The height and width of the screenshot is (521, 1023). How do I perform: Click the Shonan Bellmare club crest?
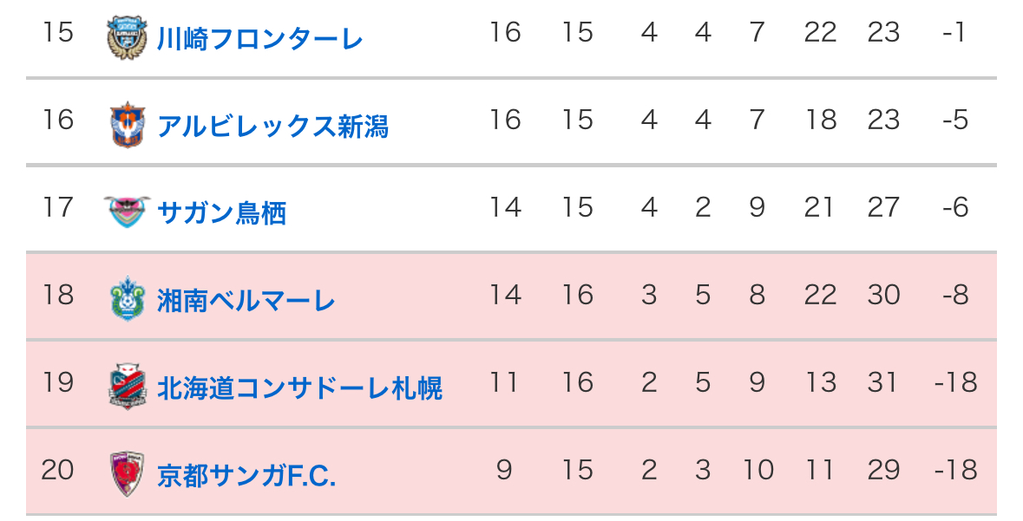[128, 299]
